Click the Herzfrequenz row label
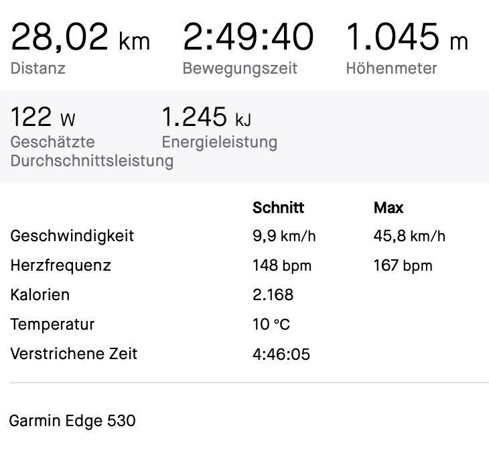489x461 pixels. [61, 265]
